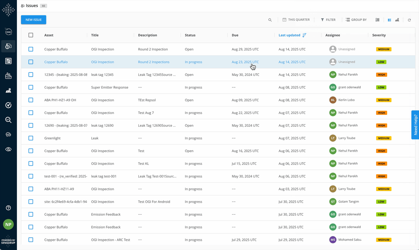Click Golam Tangim GT avatar
The height and width of the screenshot is (250, 419).
333,201
